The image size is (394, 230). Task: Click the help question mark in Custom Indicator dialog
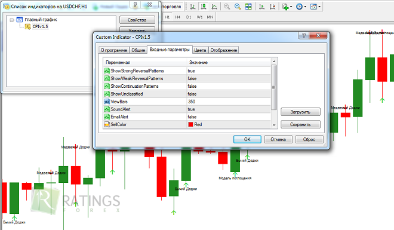click(x=304, y=35)
